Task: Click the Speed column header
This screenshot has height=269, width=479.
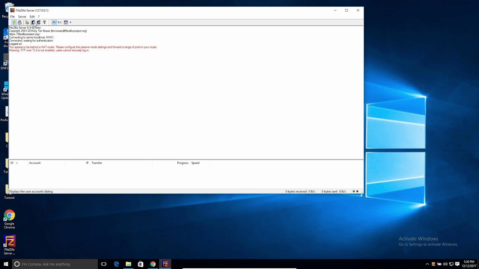Action: coord(200,163)
